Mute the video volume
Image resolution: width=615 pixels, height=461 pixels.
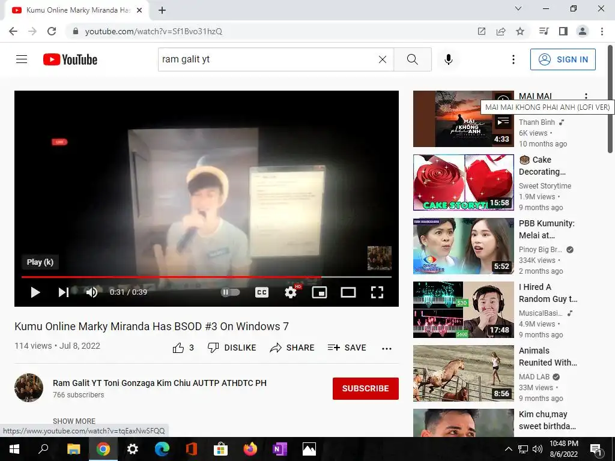(x=92, y=292)
